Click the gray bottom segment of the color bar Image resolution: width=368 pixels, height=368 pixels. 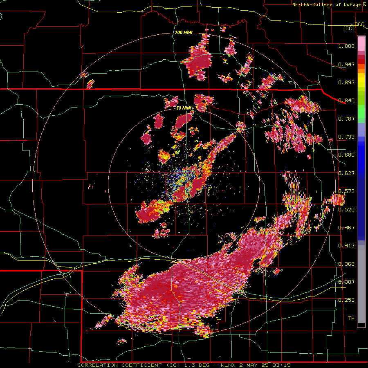361,284
